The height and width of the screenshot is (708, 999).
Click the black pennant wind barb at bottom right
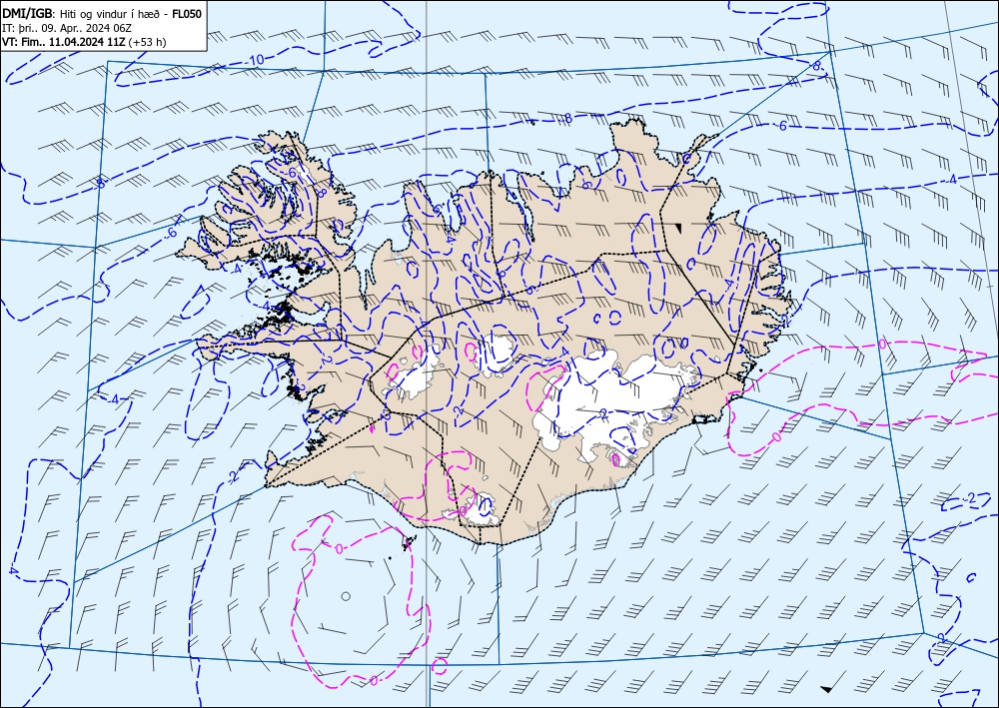[829, 688]
